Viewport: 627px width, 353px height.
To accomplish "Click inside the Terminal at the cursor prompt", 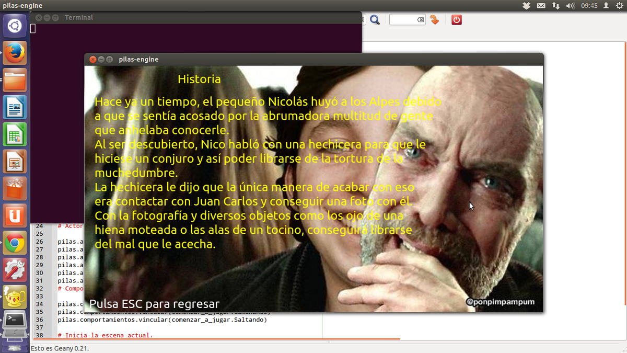I will [x=33, y=29].
